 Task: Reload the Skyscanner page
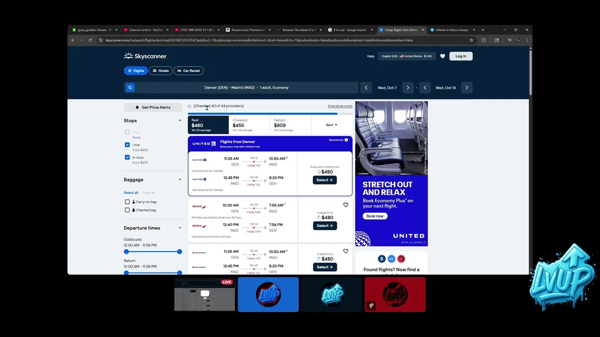(x=90, y=40)
